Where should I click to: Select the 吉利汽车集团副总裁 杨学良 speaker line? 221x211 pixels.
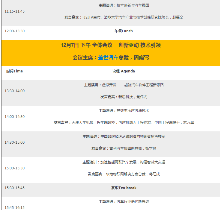click(124, 148)
